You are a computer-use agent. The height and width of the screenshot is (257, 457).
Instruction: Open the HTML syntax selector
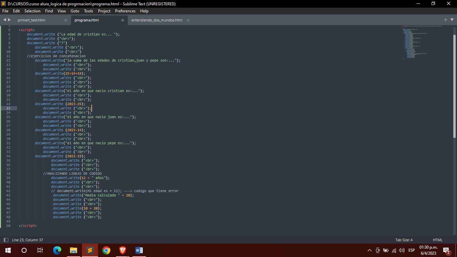[x=438, y=240]
